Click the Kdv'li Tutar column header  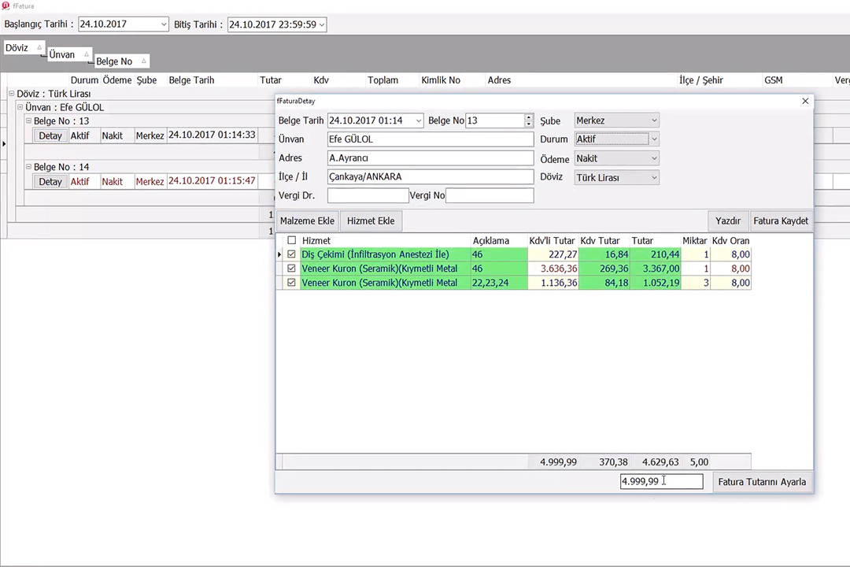pyautogui.click(x=552, y=240)
